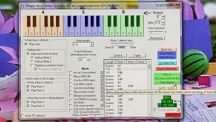
Task: Click Play all button
Action: tap(167, 75)
